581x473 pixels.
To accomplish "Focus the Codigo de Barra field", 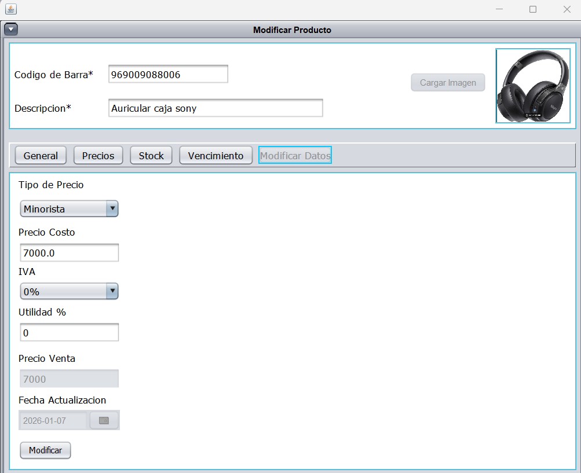I will click(x=168, y=74).
